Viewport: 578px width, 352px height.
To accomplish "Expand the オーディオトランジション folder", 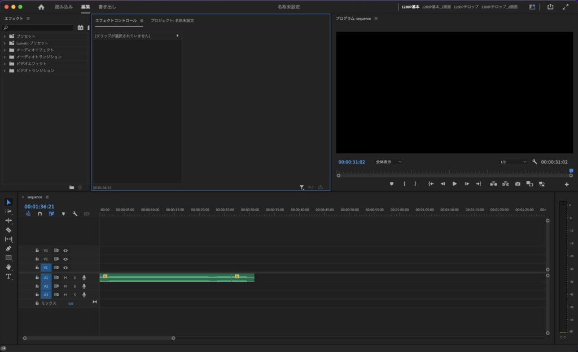I will [5, 57].
